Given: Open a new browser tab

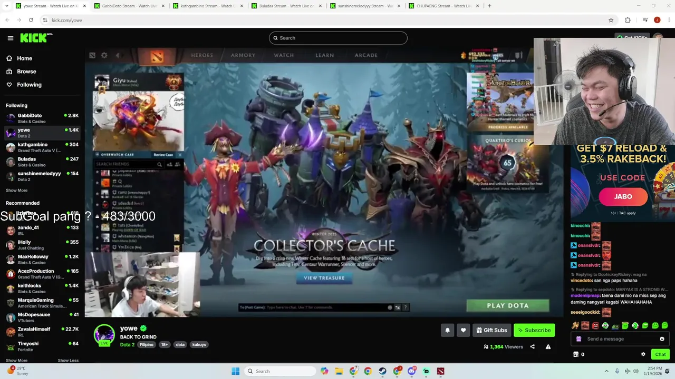Looking at the screenshot, I should [489, 6].
